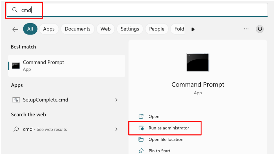Click the Run as administrator shield icon
Image resolution: width=275 pixels, height=155 pixels.
click(x=141, y=128)
